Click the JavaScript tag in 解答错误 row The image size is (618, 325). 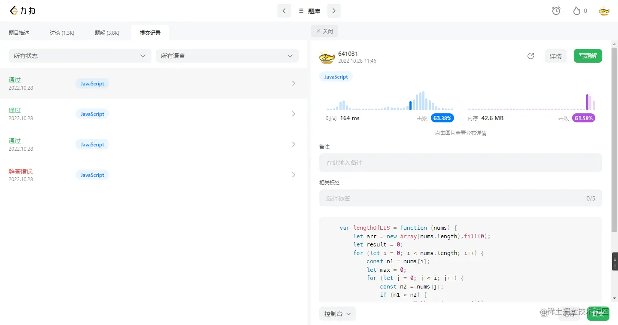click(x=92, y=175)
